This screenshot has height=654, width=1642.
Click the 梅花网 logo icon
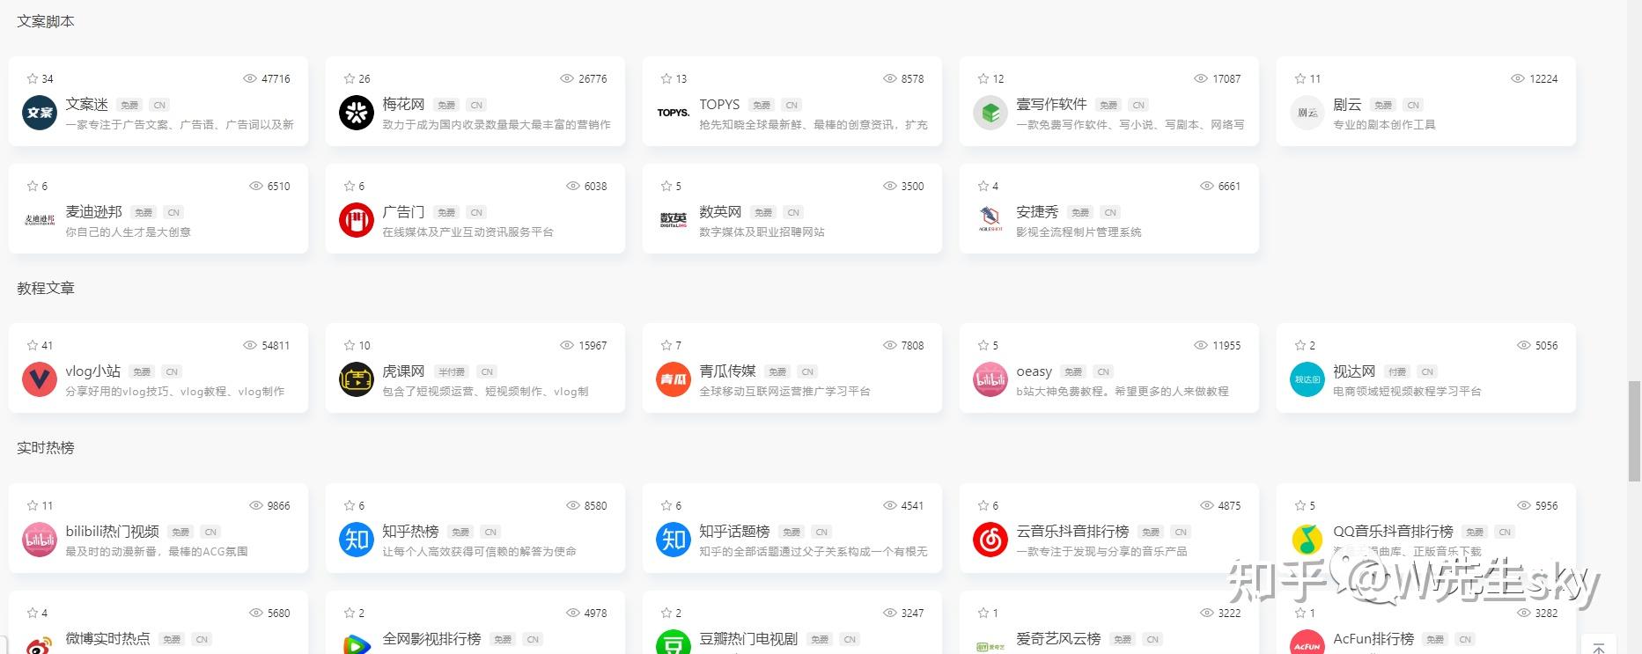(x=357, y=113)
